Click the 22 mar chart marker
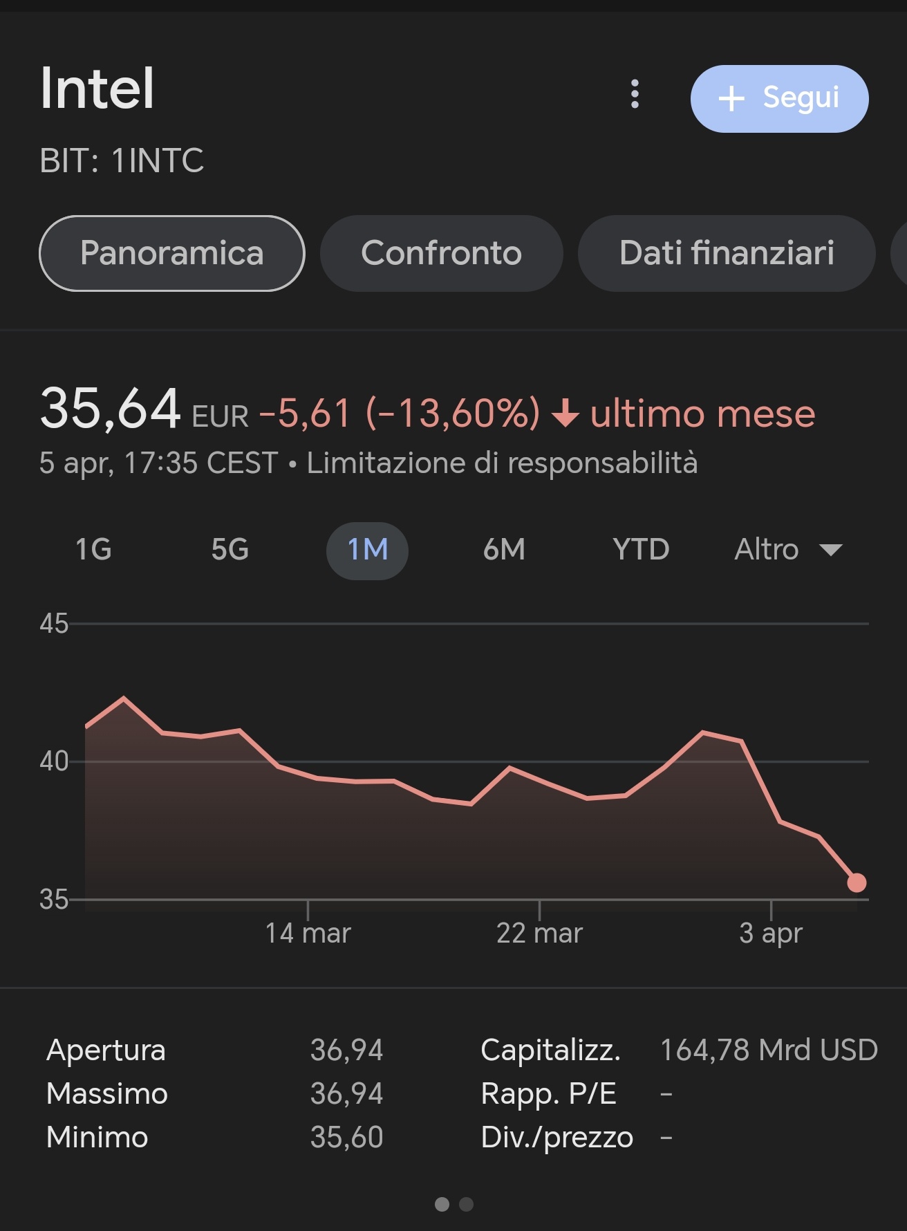The image size is (907, 1231). 539,933
